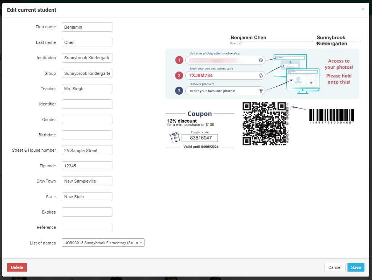Click the First name field with Benjamin
This screenshot has width=372, height=280.
(x=87, y=27)
